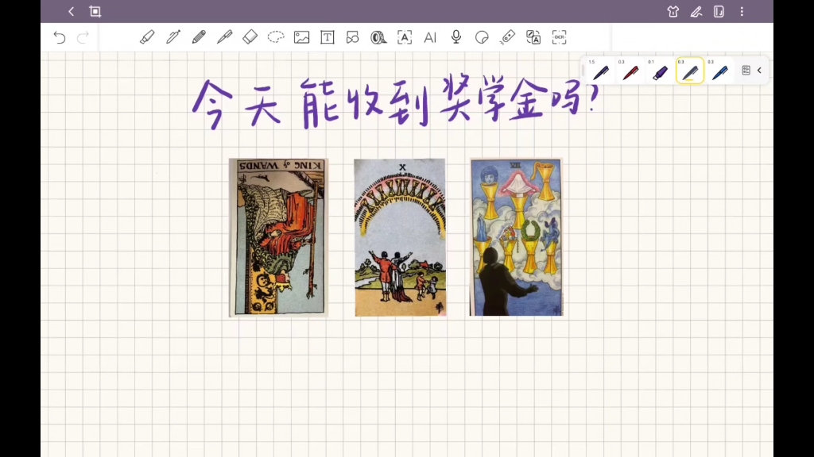Select the Ten of Cups card image
This screenshot has height=457, width=814.
(400, 237)
